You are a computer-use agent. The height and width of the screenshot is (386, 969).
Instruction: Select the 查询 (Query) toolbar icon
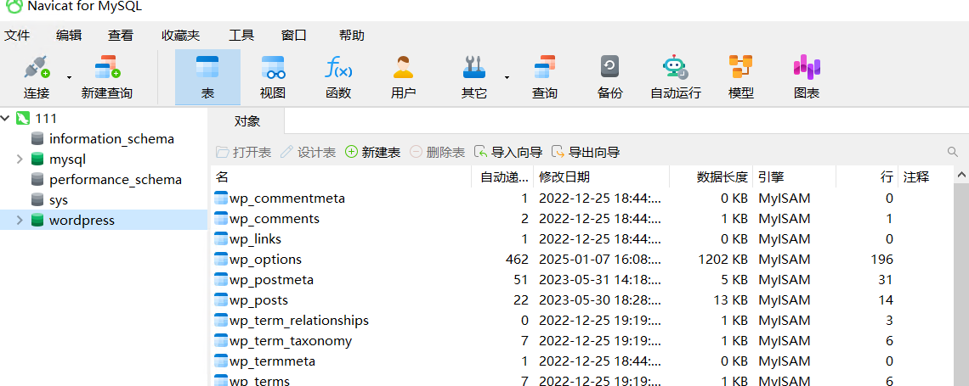(545, 78)
